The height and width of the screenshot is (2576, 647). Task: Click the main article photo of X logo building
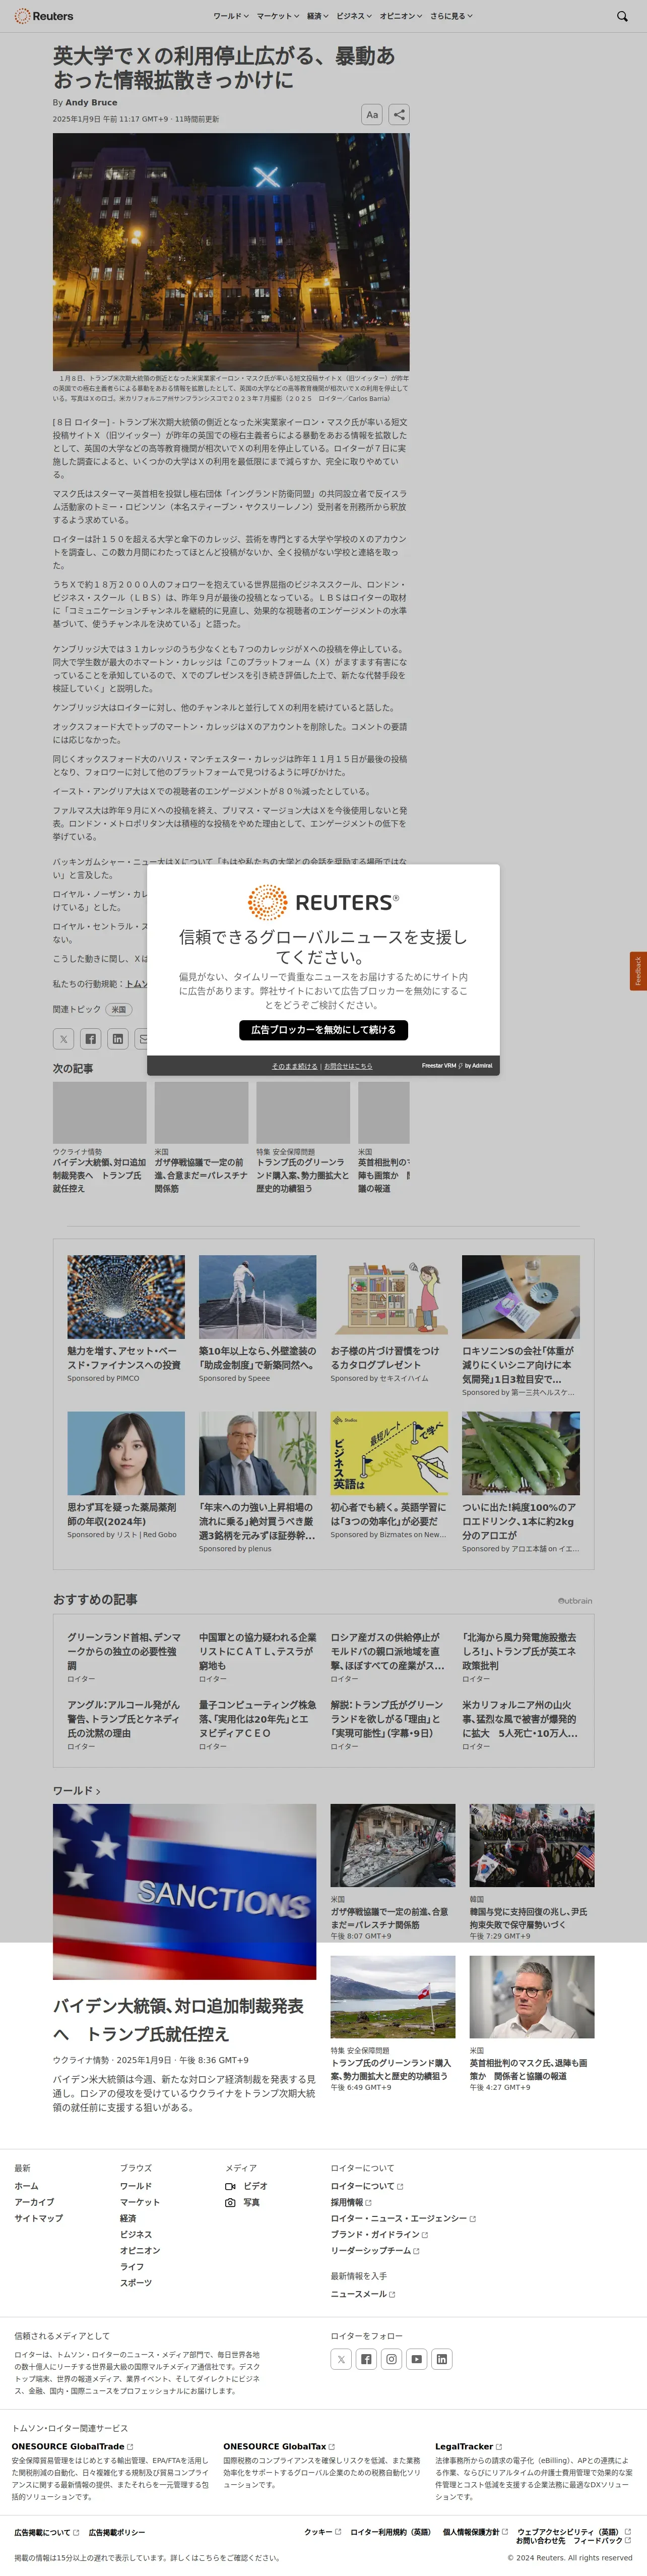point(231,252)
